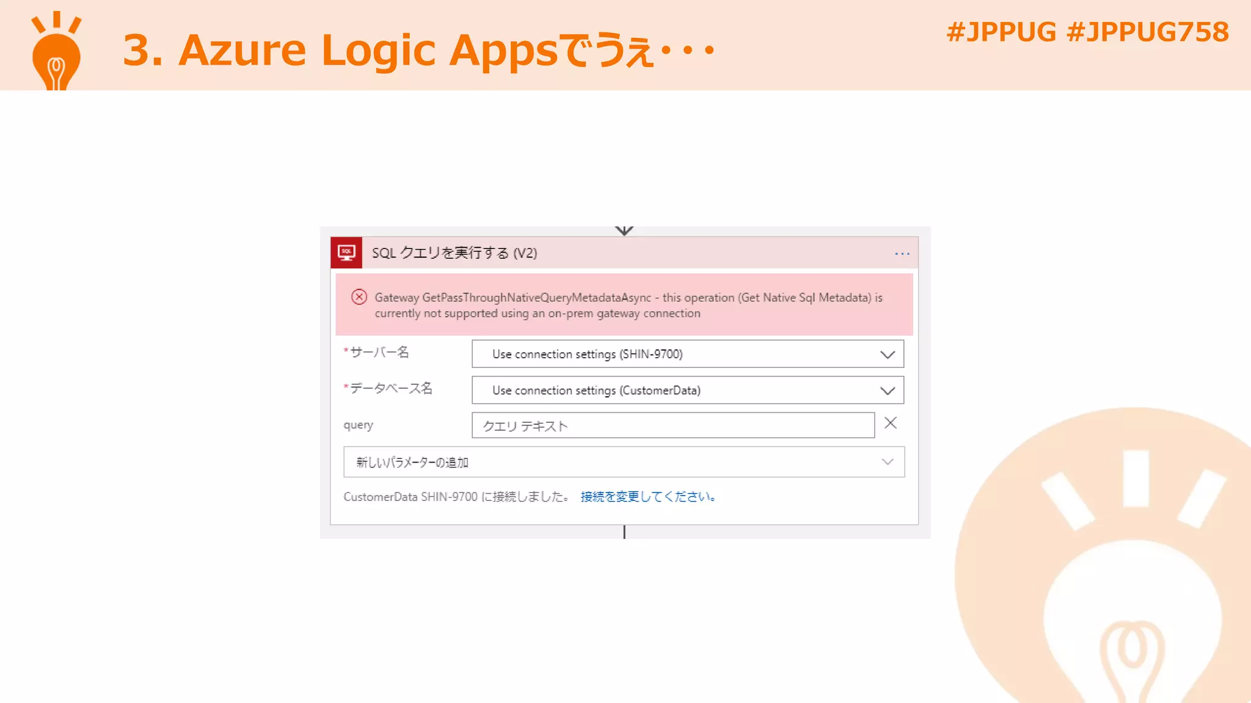
Task: Open the サーバー名 dropdown showing SHIN-9700
Action: (687, 354)
